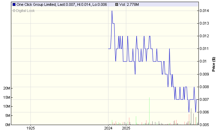Click the 'Vol: 2.778M' legend text
Image resolution: width=219 pixels, height=137 pixels.
[129, 4]
